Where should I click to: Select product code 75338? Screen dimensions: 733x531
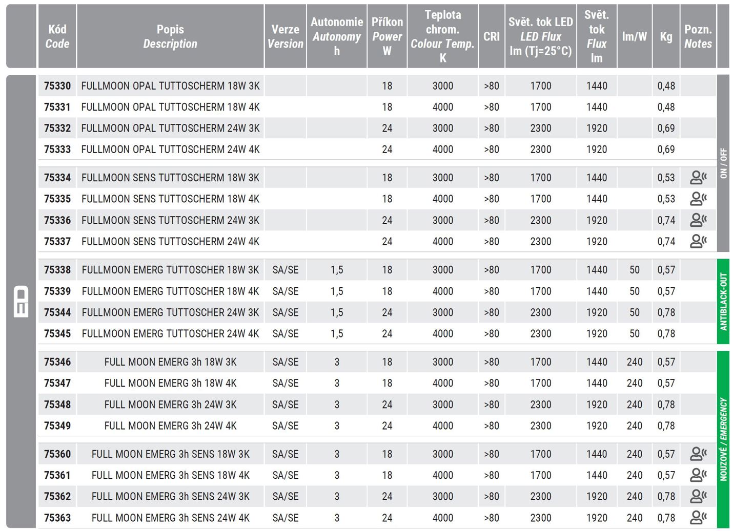click(57, 270)
